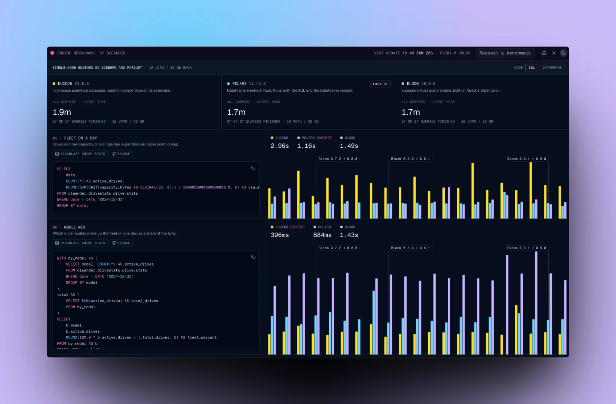Viewport: 616px width, 404px height.
Task: Click the oleander logo icon in the header
Action: (52, 53)
